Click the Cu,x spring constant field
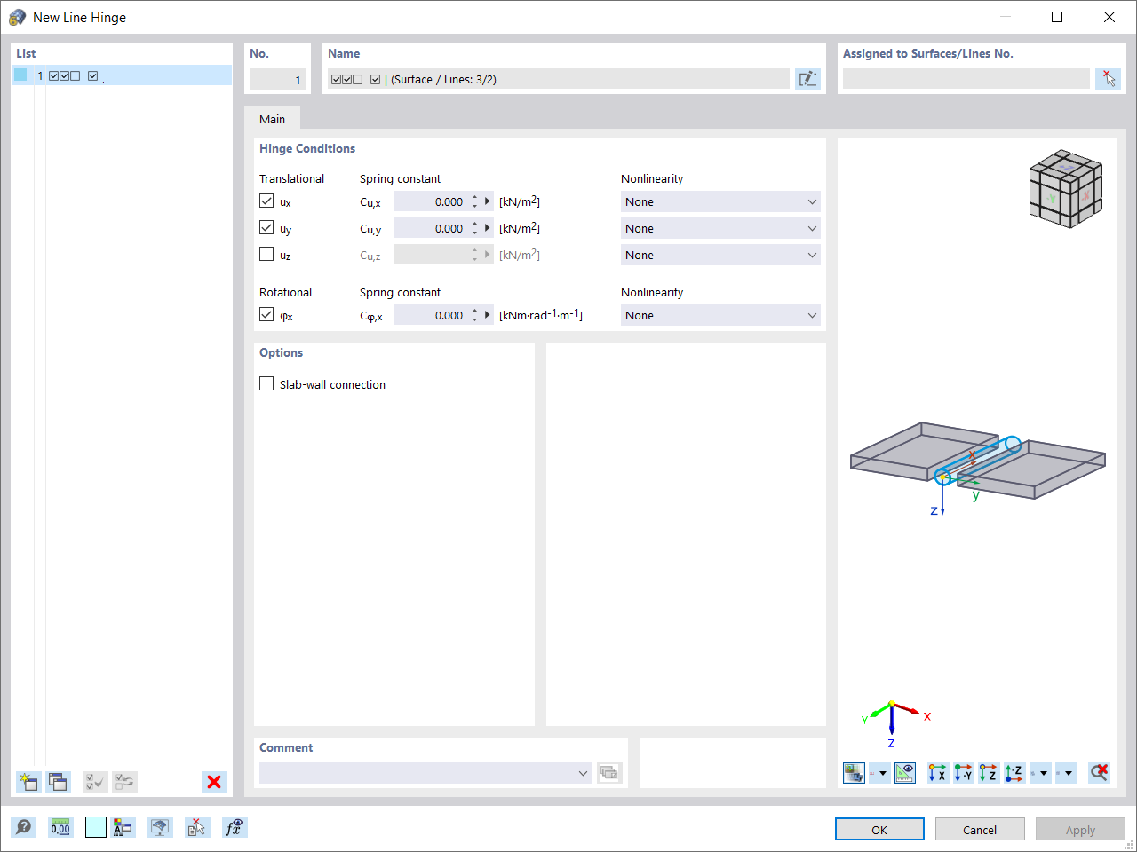1137x852 pixels. 431,201
